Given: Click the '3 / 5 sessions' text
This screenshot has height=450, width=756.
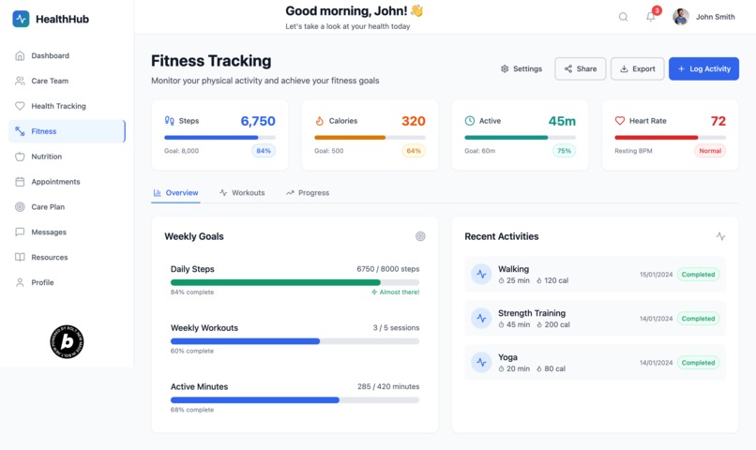Looking at the screenshot, I should tap(396, 327).
